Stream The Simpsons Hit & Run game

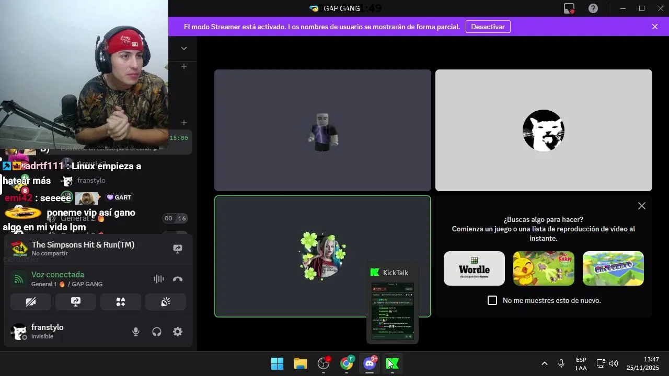click(178, 249)
